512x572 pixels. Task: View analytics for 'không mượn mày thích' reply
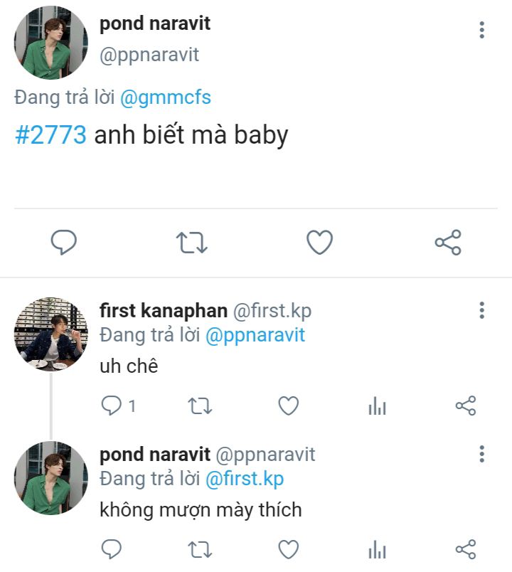(377, 550)
